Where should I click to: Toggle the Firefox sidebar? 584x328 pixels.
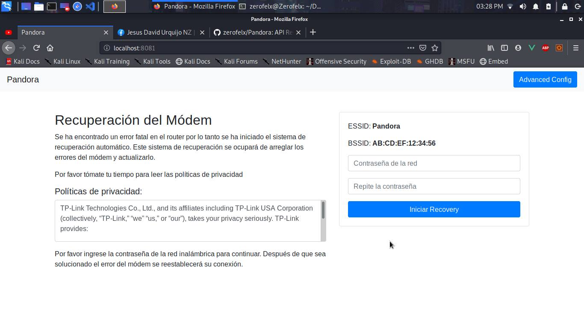coord(504,48)
